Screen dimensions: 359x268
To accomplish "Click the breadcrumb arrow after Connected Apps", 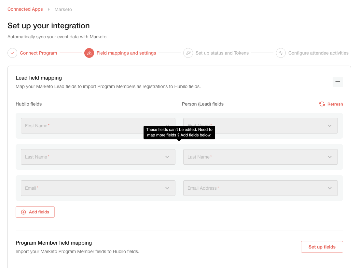I will click(x=49, y=9).
